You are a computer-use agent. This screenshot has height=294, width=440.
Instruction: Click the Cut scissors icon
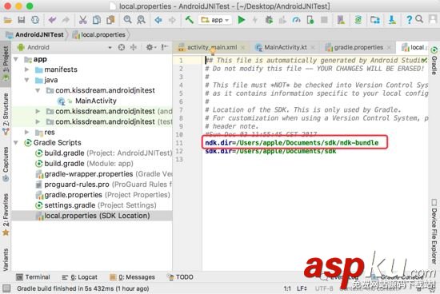82,20
